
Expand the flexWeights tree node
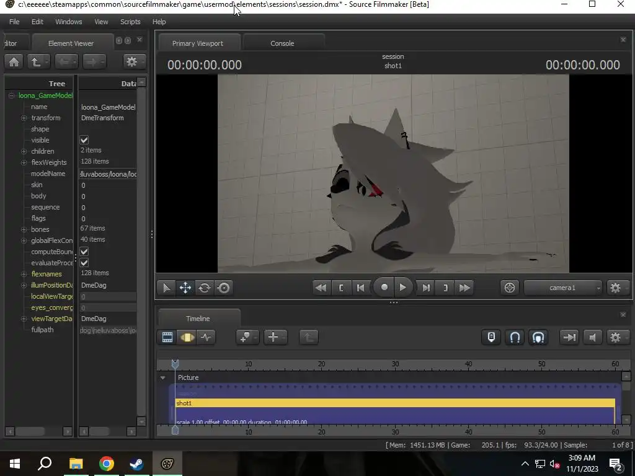pos(24,162)
